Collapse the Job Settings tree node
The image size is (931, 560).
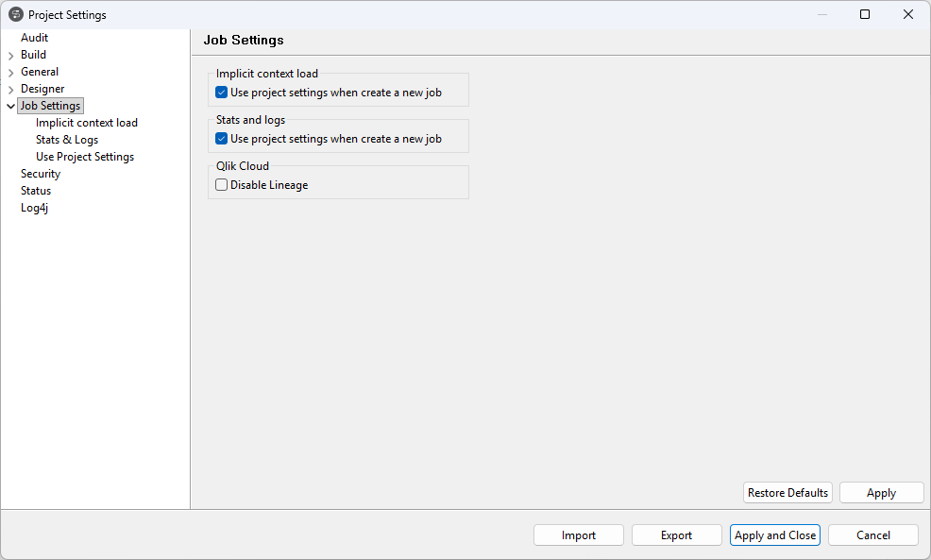tap(9, 105)
